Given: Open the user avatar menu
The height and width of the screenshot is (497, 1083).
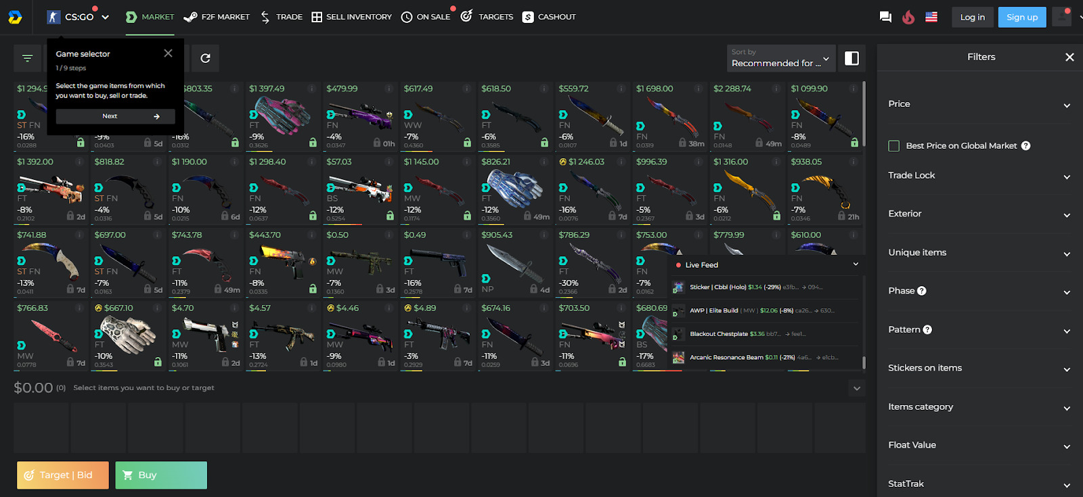Looking at the screenshot, I should [x=1062, y=17].
